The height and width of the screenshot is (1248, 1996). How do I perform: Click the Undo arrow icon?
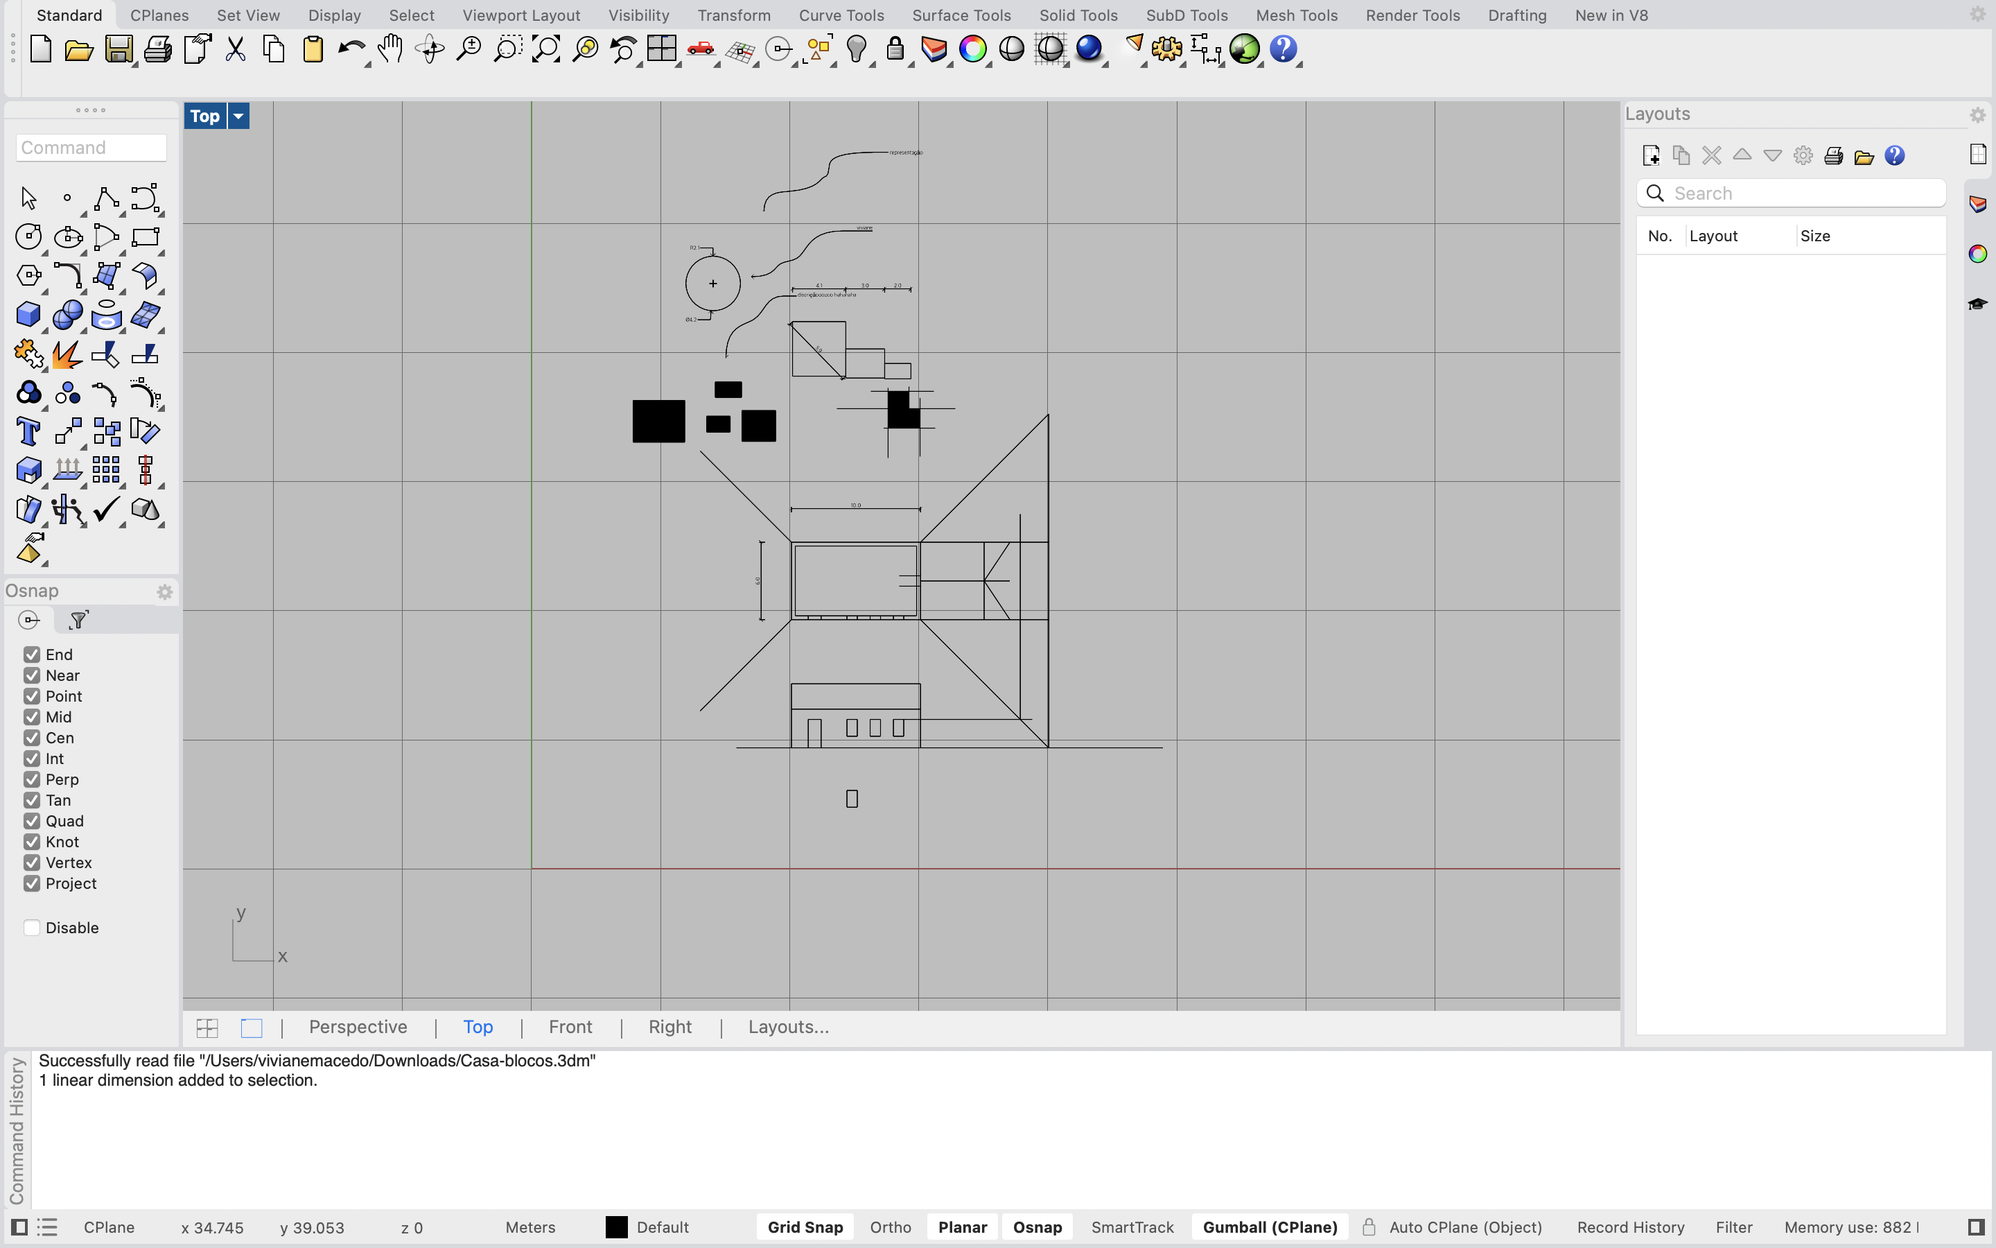tap(351, 49)
